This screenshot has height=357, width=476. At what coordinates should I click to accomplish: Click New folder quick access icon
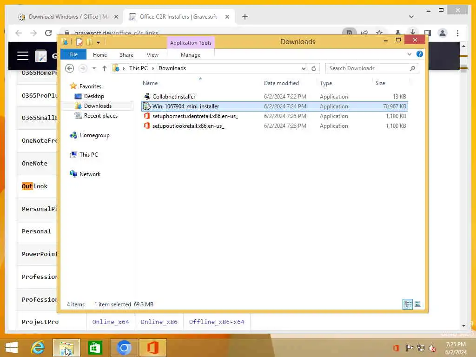(x=89, y=42)
